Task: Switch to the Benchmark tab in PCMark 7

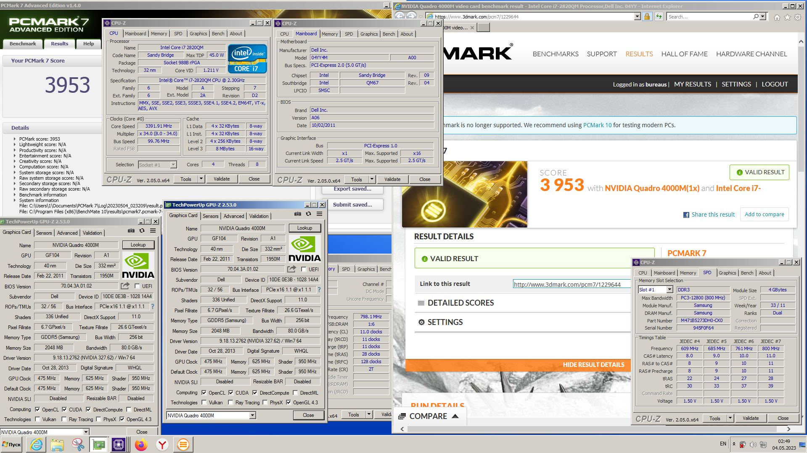Action: point(23,44)
